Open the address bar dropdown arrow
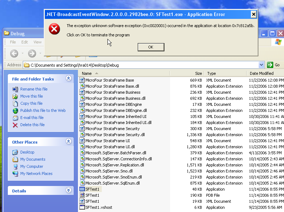The height and width of the screenshot is (212, 284). [261, 65]
